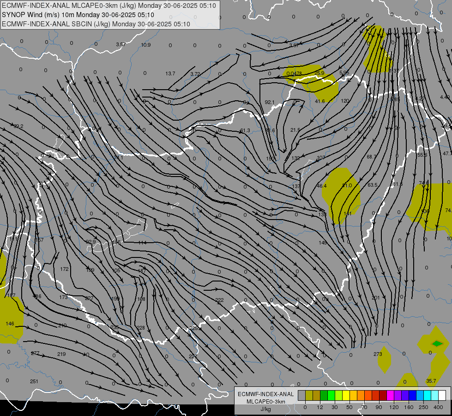Select the map value 41.6

(x=320, y=101)
